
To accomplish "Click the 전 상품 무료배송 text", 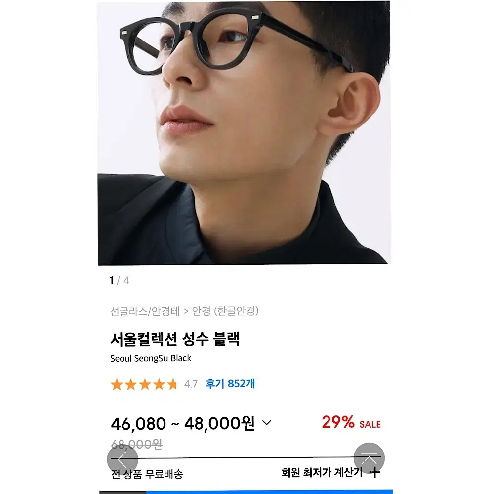I will (147, 474).
